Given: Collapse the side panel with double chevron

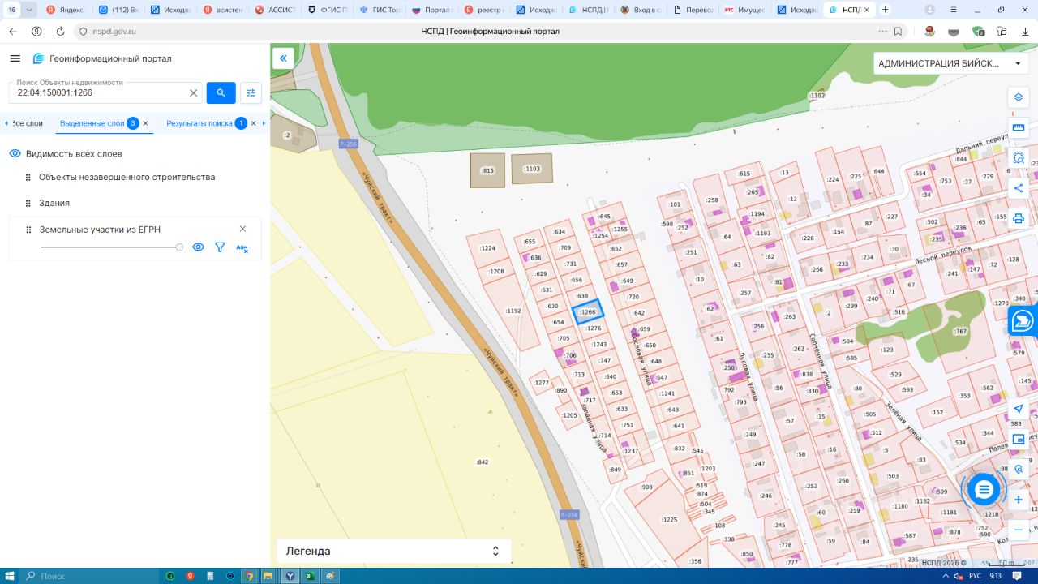Looking at the screenshot, I should pos(283,58).
